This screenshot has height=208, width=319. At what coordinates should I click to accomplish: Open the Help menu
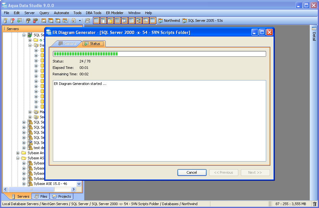click(x=149, y=13)
